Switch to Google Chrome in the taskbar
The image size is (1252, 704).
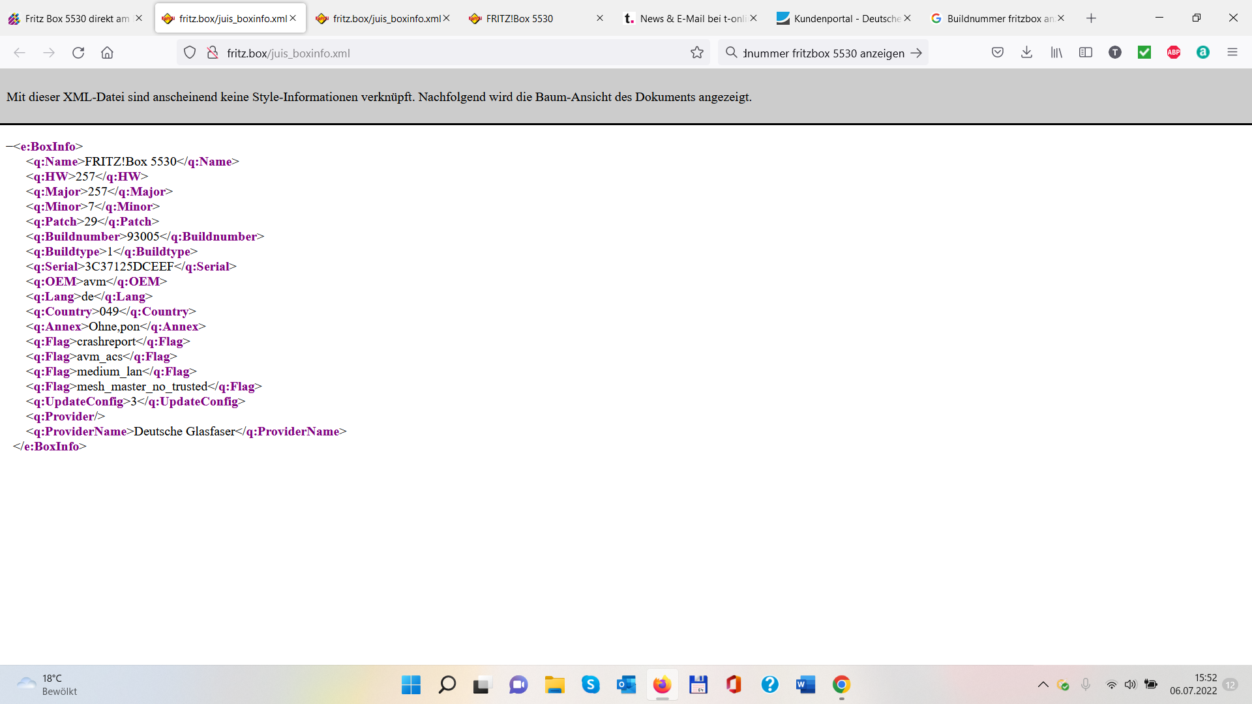pyautogui.click(x=842, y=685)
